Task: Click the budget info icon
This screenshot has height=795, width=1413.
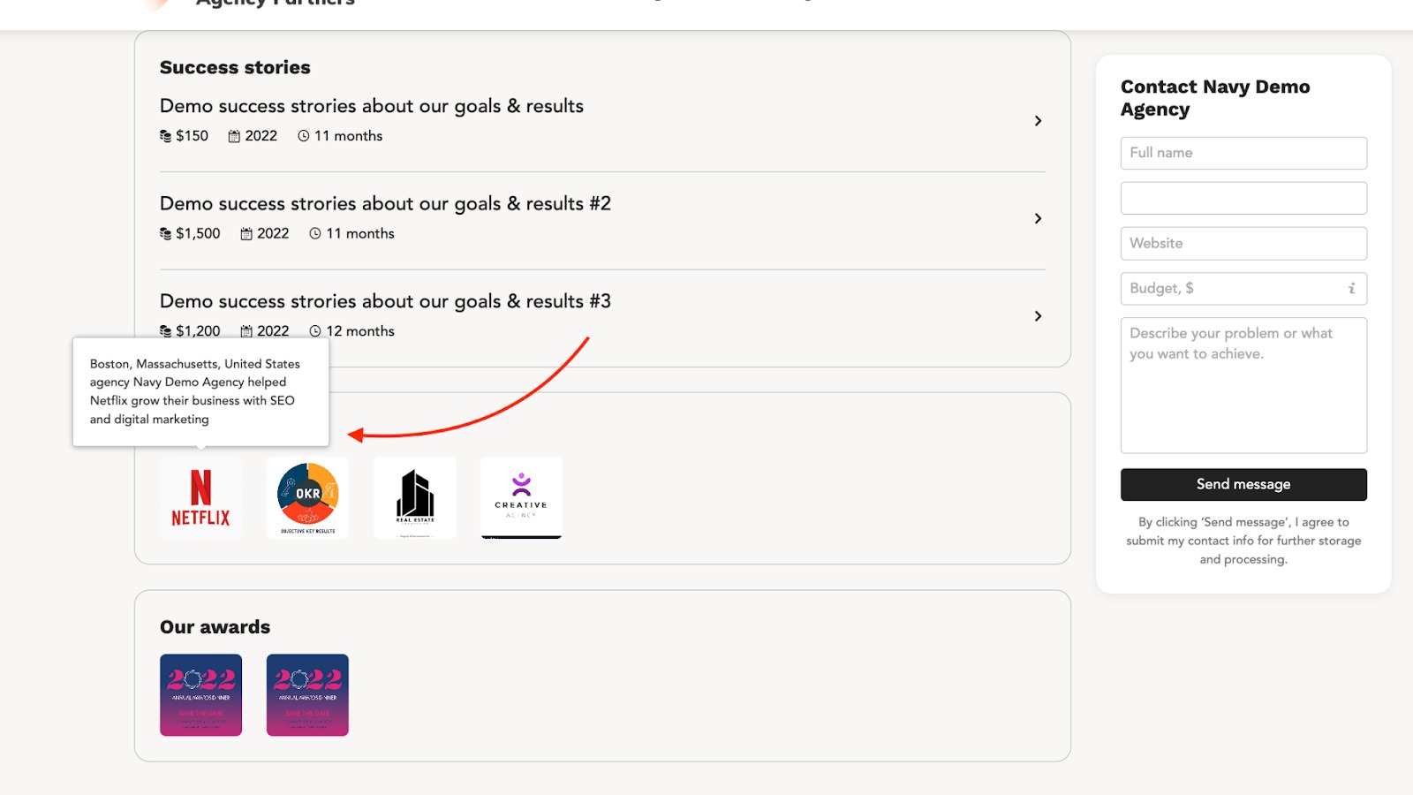Action: [x=1351, y=288]
